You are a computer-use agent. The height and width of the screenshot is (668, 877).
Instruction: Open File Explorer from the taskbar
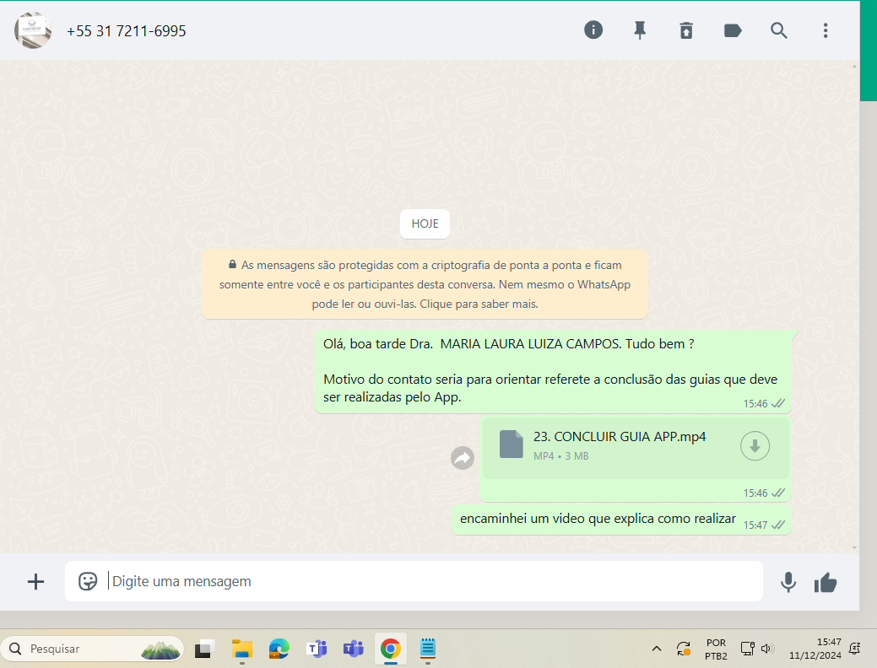coord(242,649)
